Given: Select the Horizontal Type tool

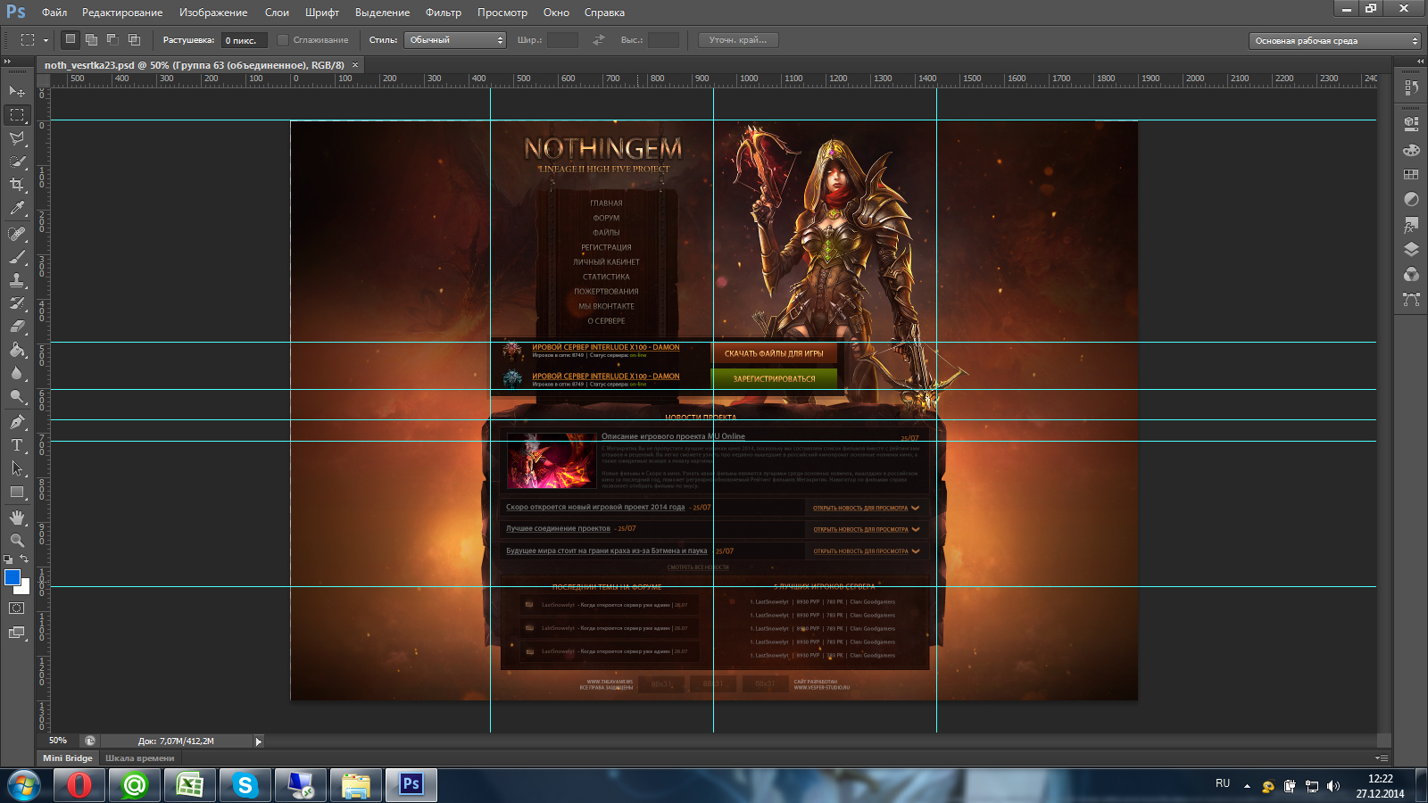Looking at the screenshot, I should [17, 445].
